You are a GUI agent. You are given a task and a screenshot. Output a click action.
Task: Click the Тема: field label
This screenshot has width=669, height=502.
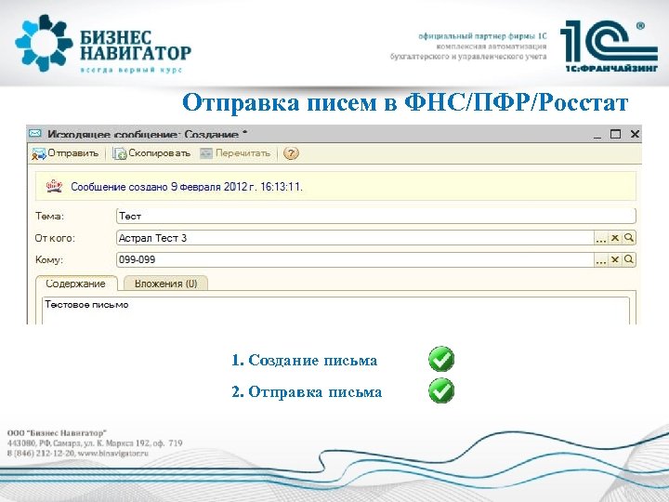click(x=49, y=216)
